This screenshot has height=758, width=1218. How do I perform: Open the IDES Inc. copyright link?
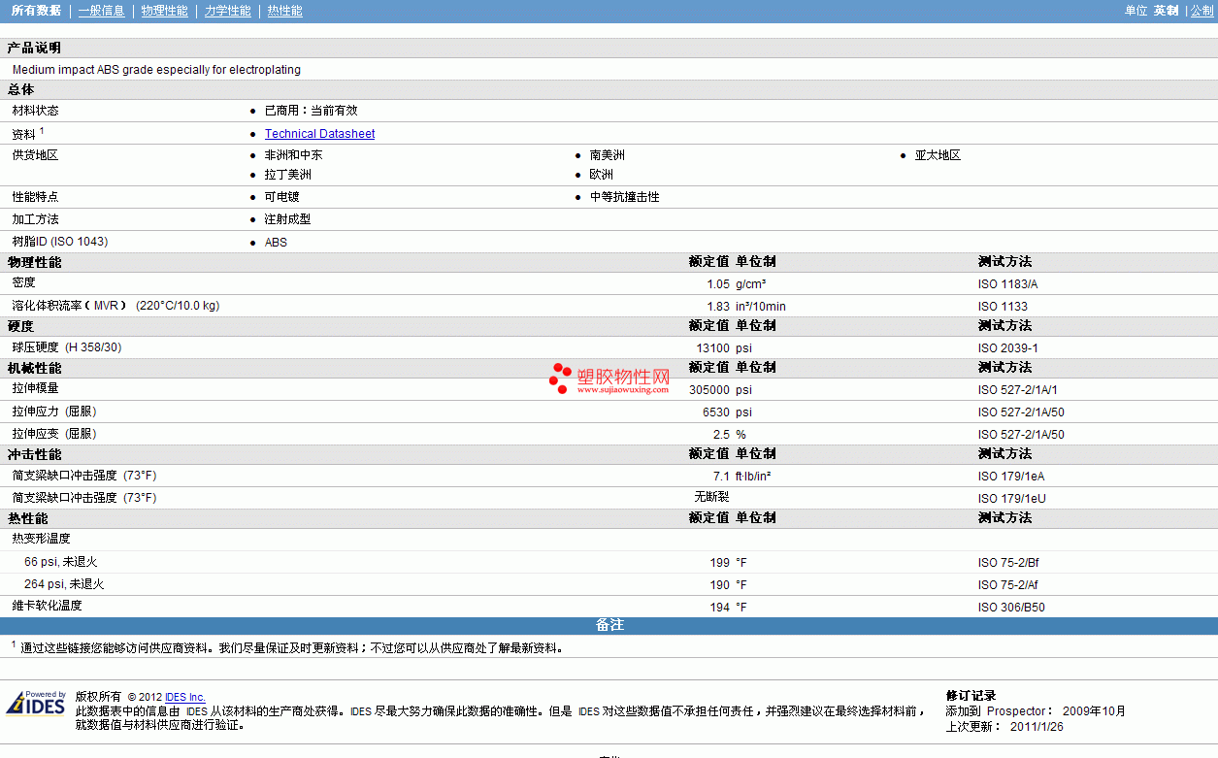pyautogui.click(x=185, y=697)
